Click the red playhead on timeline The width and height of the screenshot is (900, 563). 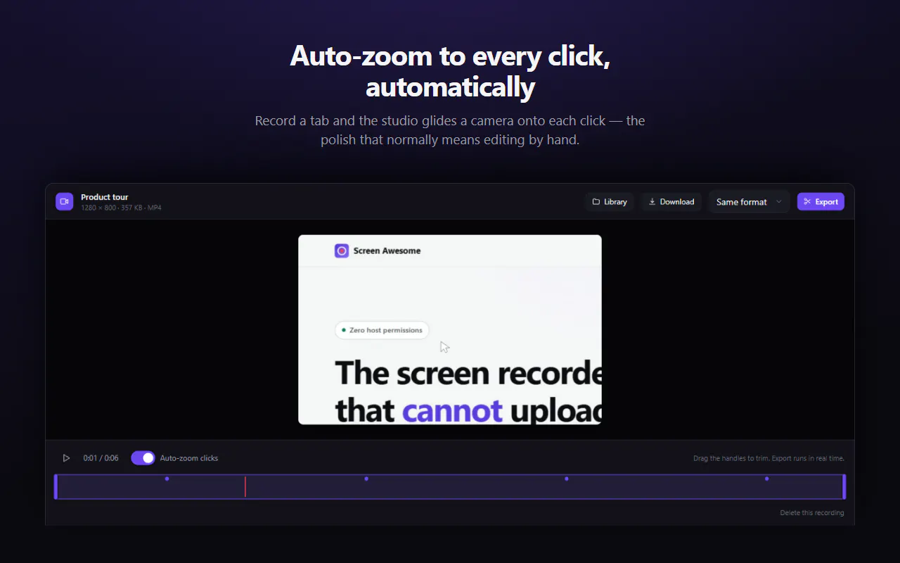click(x=245, y=487)
